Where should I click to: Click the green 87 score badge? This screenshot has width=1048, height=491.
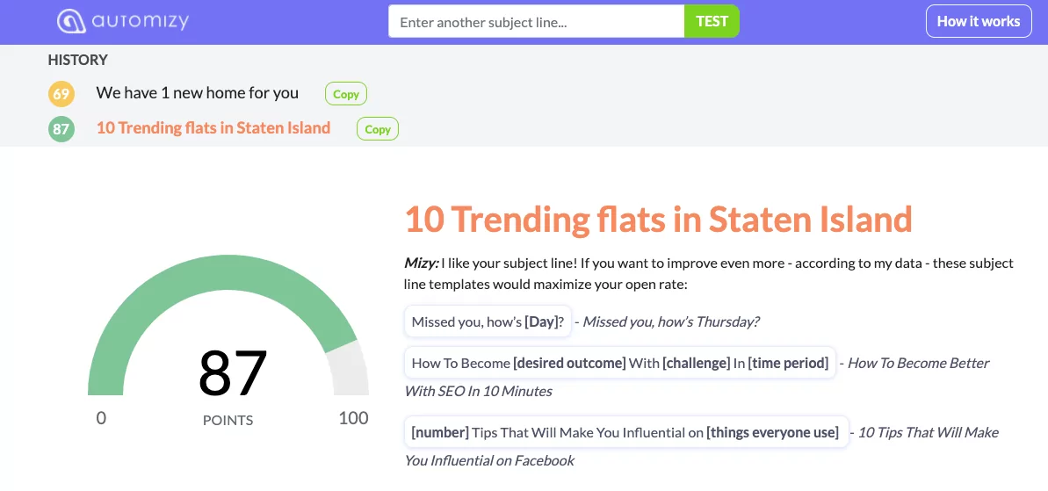[61, 128]
